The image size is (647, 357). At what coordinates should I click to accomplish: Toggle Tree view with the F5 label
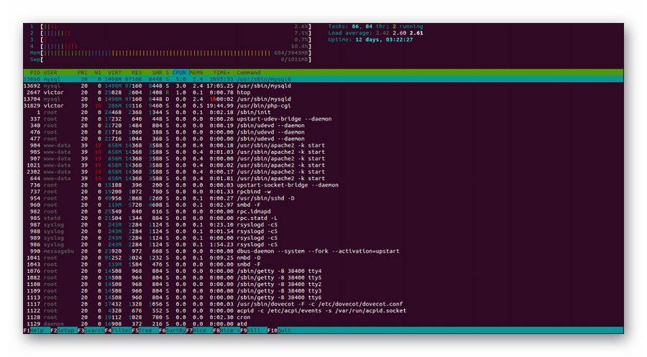pos(142,330)
